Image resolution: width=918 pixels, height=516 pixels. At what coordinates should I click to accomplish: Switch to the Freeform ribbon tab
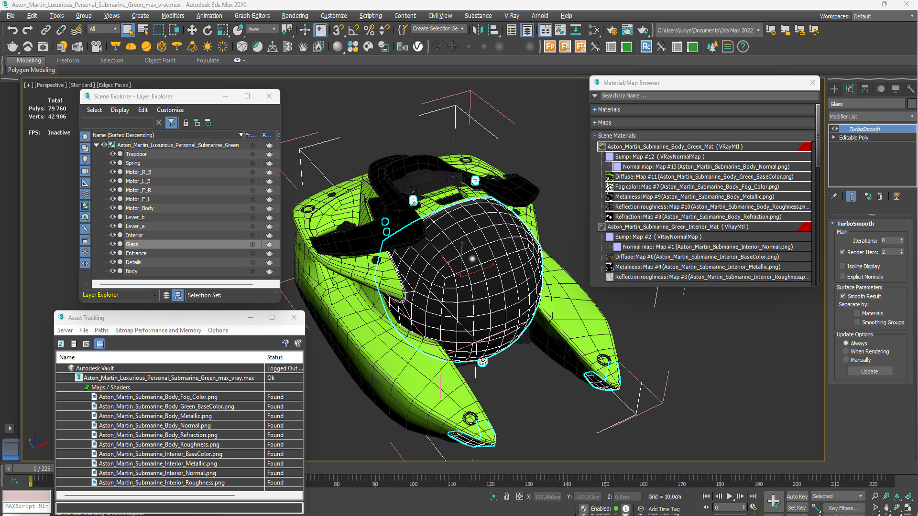point(68,61)
